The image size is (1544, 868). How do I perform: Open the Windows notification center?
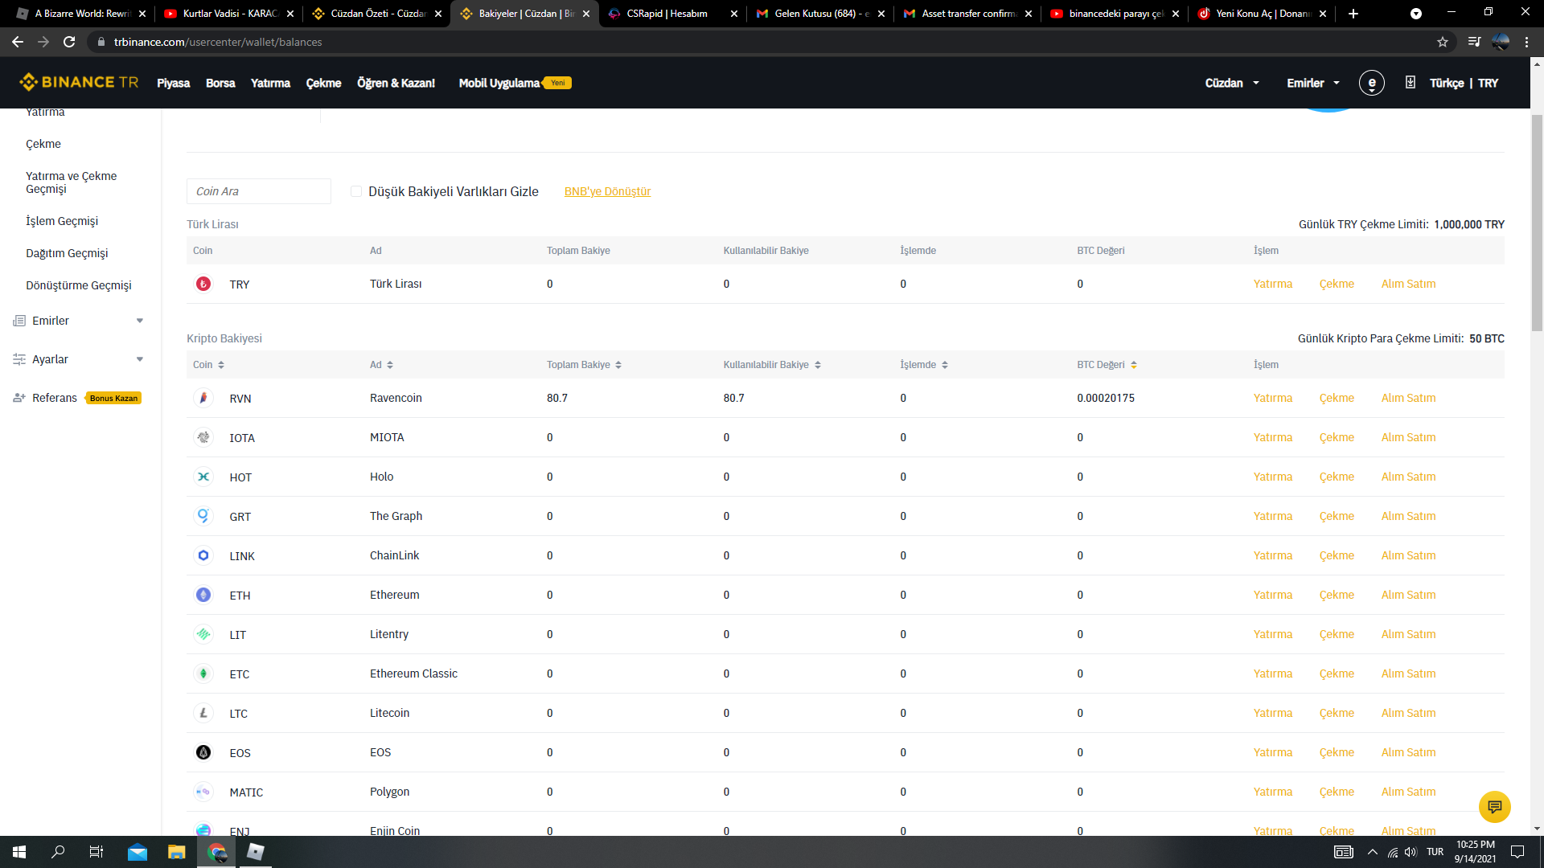pos(1517,852)
